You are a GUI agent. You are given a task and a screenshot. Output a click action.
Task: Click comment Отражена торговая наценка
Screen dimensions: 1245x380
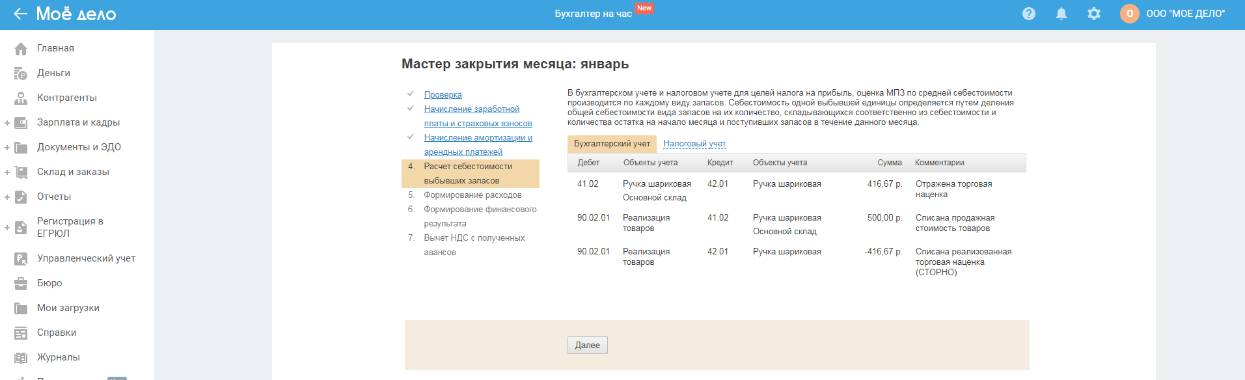(x=953, y=189)
